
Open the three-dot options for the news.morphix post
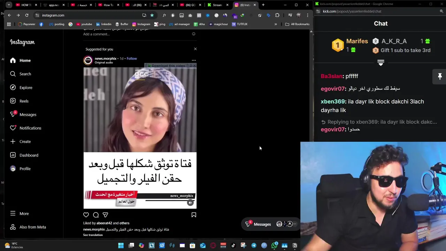click(194, 60)
